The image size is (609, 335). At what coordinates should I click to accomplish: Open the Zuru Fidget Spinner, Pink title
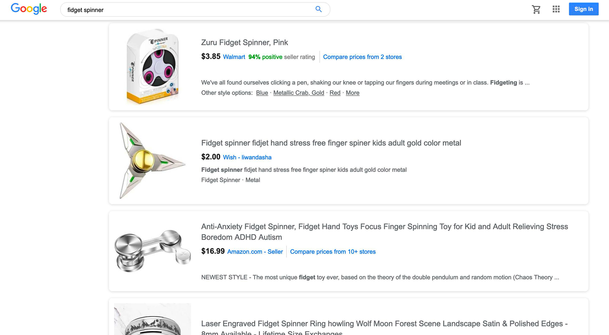pos(244,42)
